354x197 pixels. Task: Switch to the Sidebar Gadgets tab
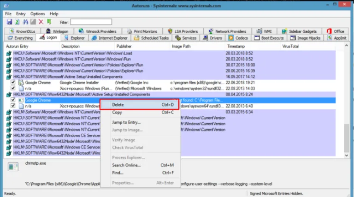click(299, 31)
